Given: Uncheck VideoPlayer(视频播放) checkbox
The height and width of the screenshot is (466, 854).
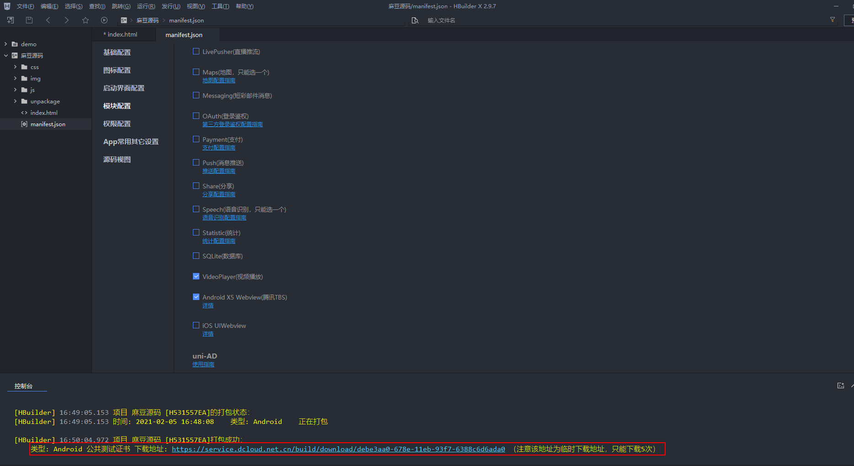Looking at the screenshot, I should [x=196, y=276].
